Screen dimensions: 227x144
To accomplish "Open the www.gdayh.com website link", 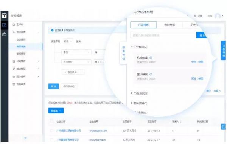I will point(98,130).
